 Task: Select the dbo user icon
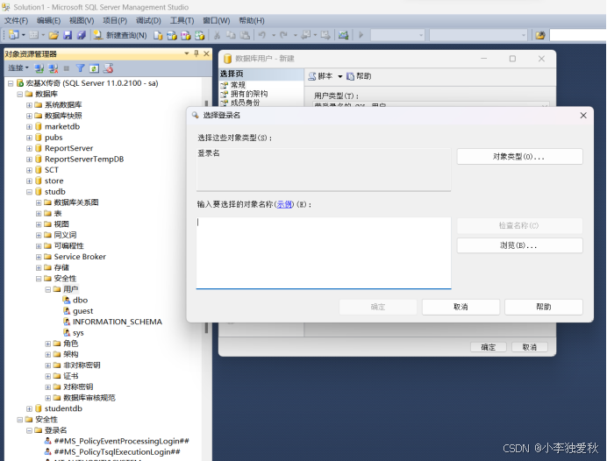pyautogui.click(x=67, y=300)
